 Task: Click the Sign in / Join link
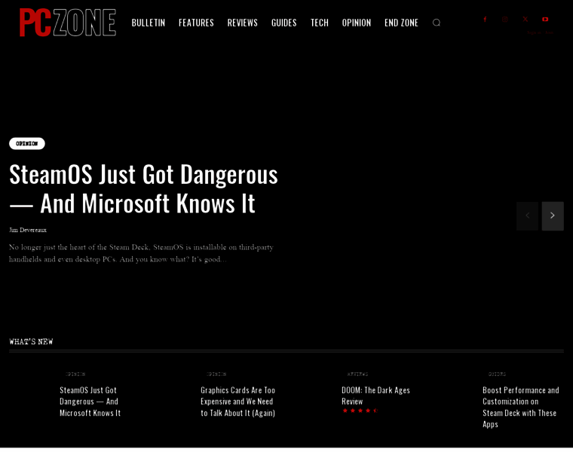point(541,33)
